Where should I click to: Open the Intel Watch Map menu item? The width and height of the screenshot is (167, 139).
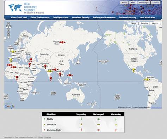(x=147, y=18)
